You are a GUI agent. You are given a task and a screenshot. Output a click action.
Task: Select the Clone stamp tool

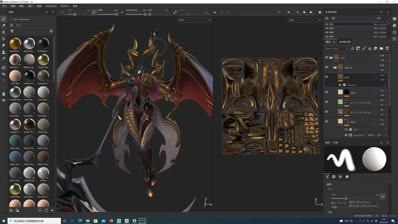(x=4, y=52)
